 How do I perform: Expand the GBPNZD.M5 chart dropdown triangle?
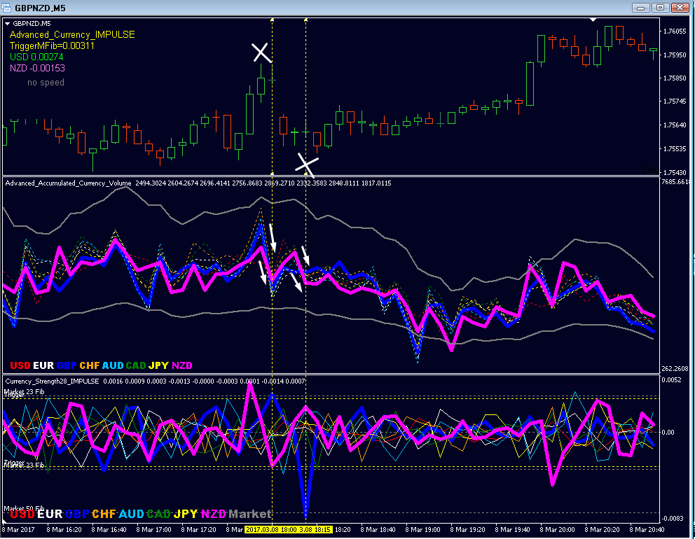pyautogui.click(x=7, y=24)
